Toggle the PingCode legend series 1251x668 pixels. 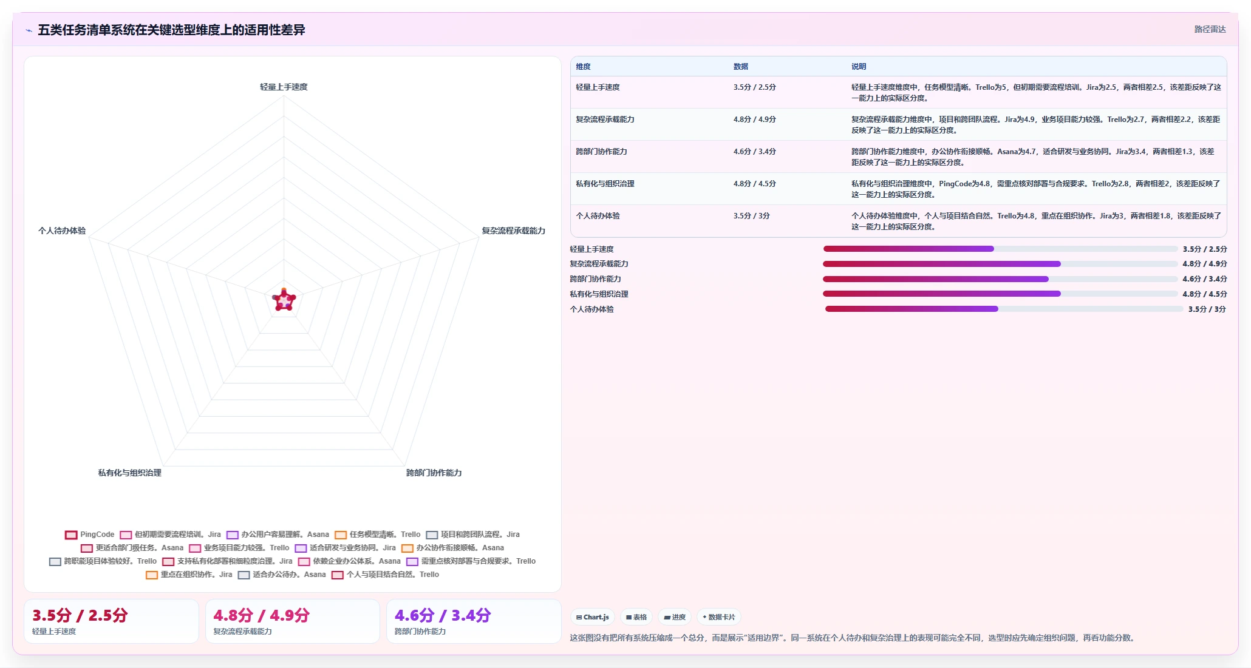[90, 535]
